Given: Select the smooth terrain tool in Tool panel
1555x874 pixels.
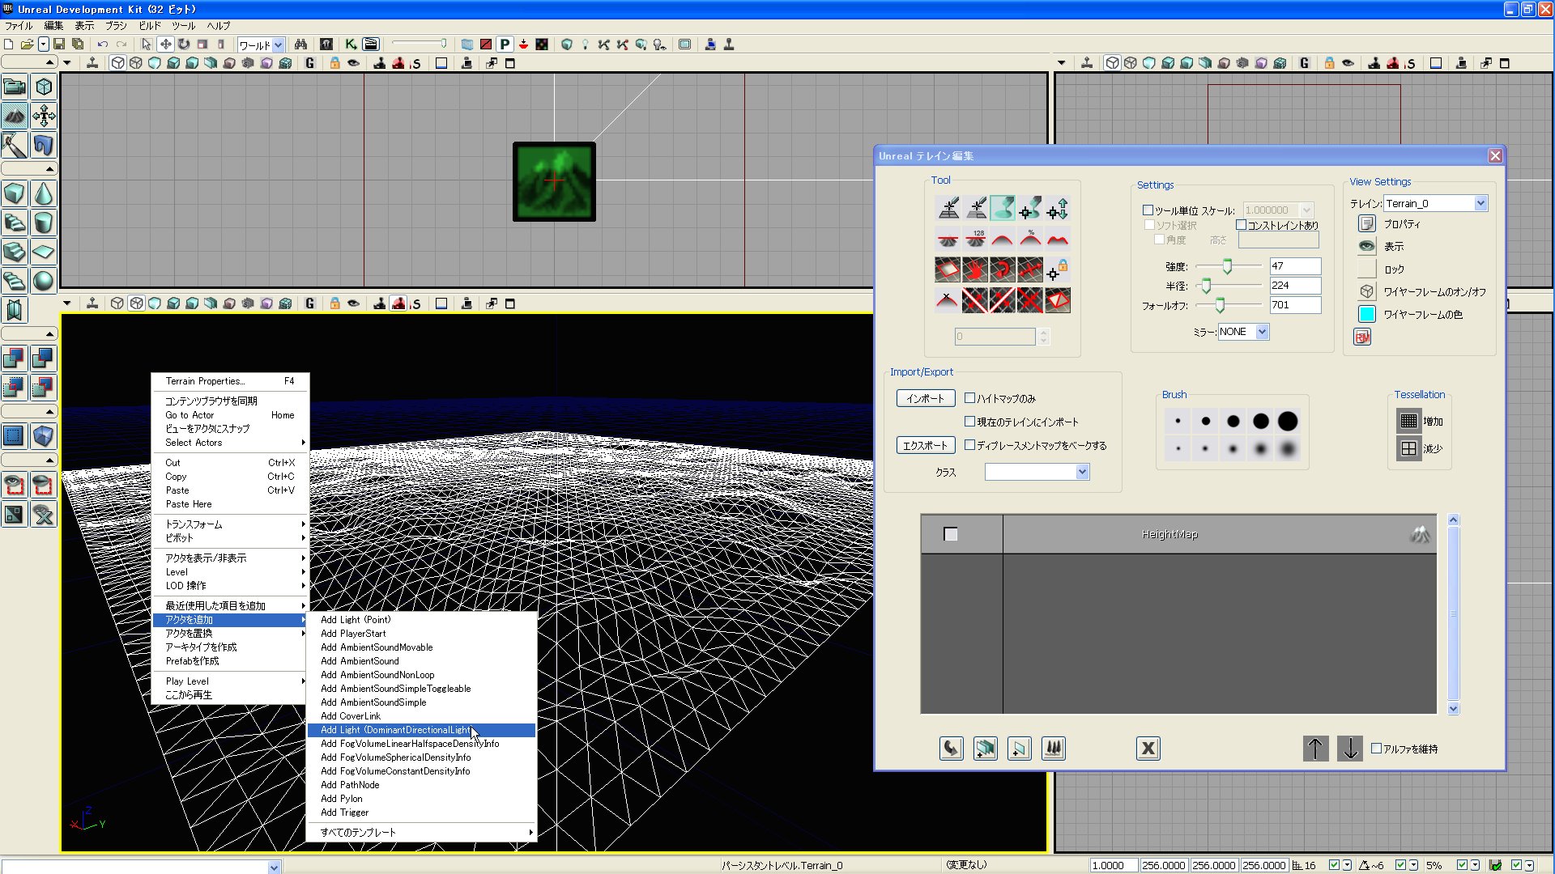Looking at the screenshot, I should pyautogui.click(x=1002, y=240).
